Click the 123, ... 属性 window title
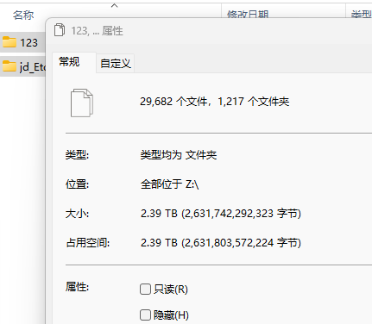372x324 pixels. coord(98,31)
